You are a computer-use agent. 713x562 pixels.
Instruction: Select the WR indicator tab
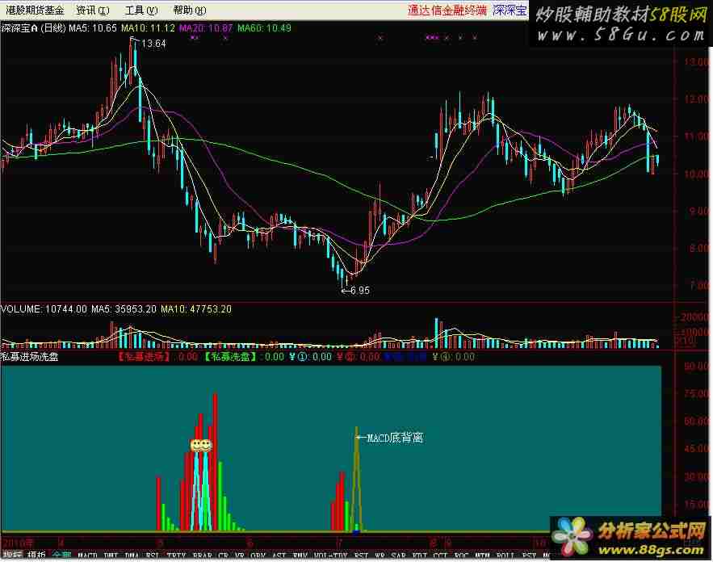click(x=380, y=556)
